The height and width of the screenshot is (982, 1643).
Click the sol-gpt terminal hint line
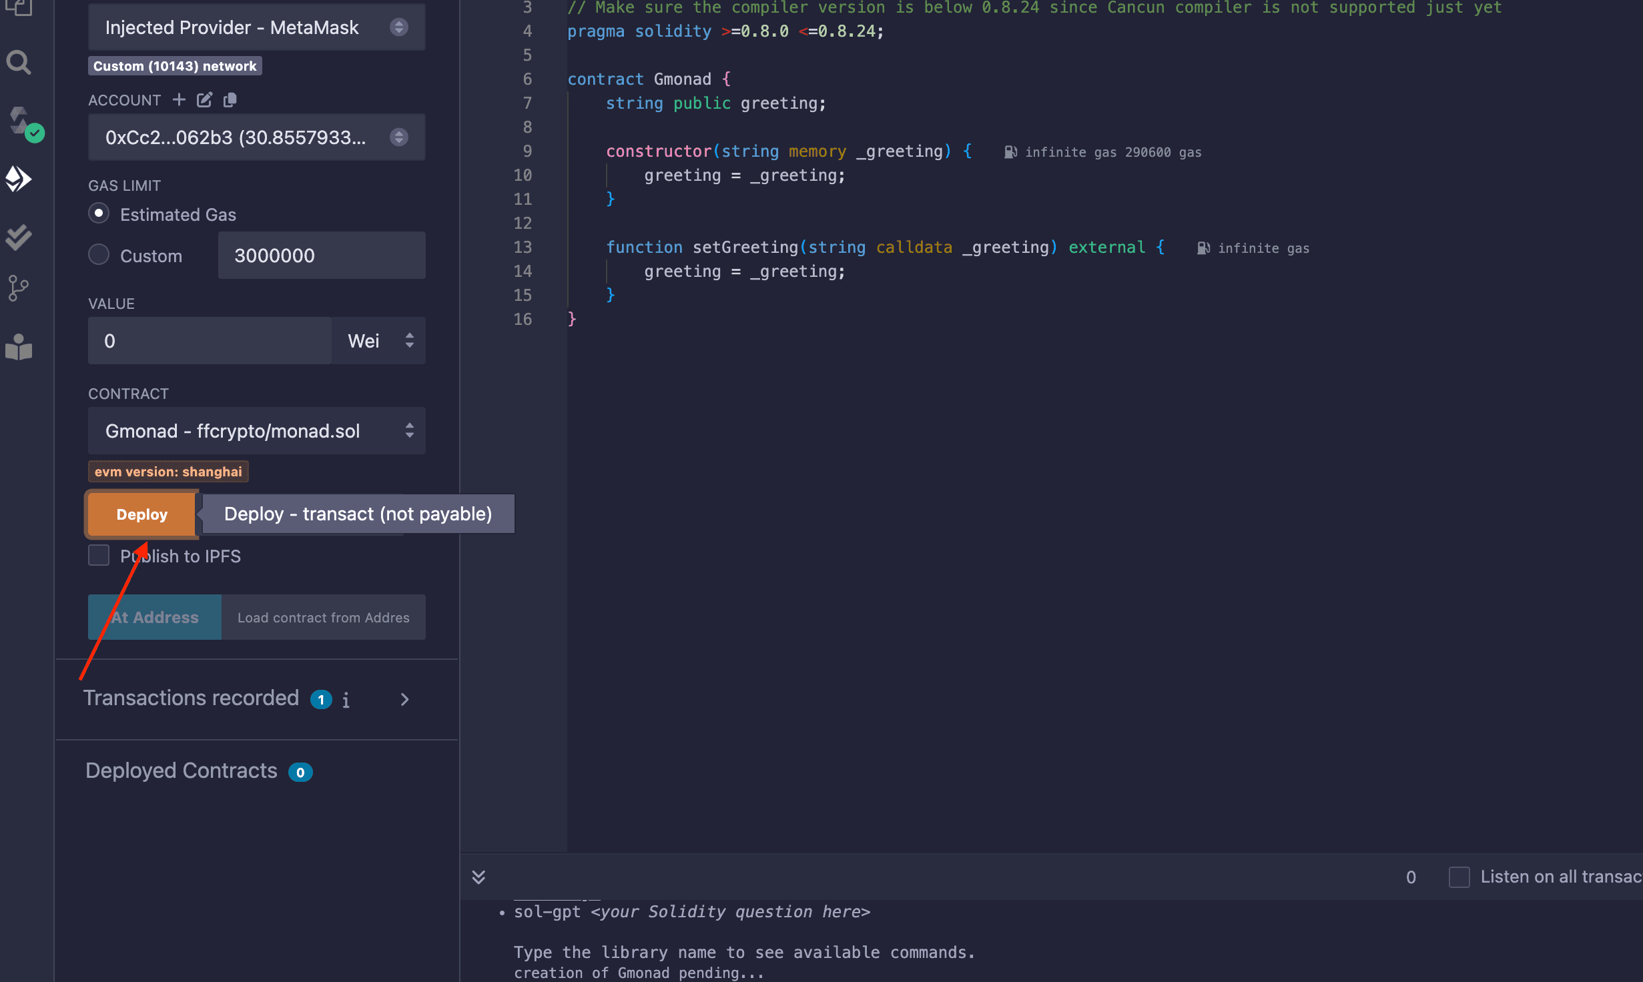(692, 912)
